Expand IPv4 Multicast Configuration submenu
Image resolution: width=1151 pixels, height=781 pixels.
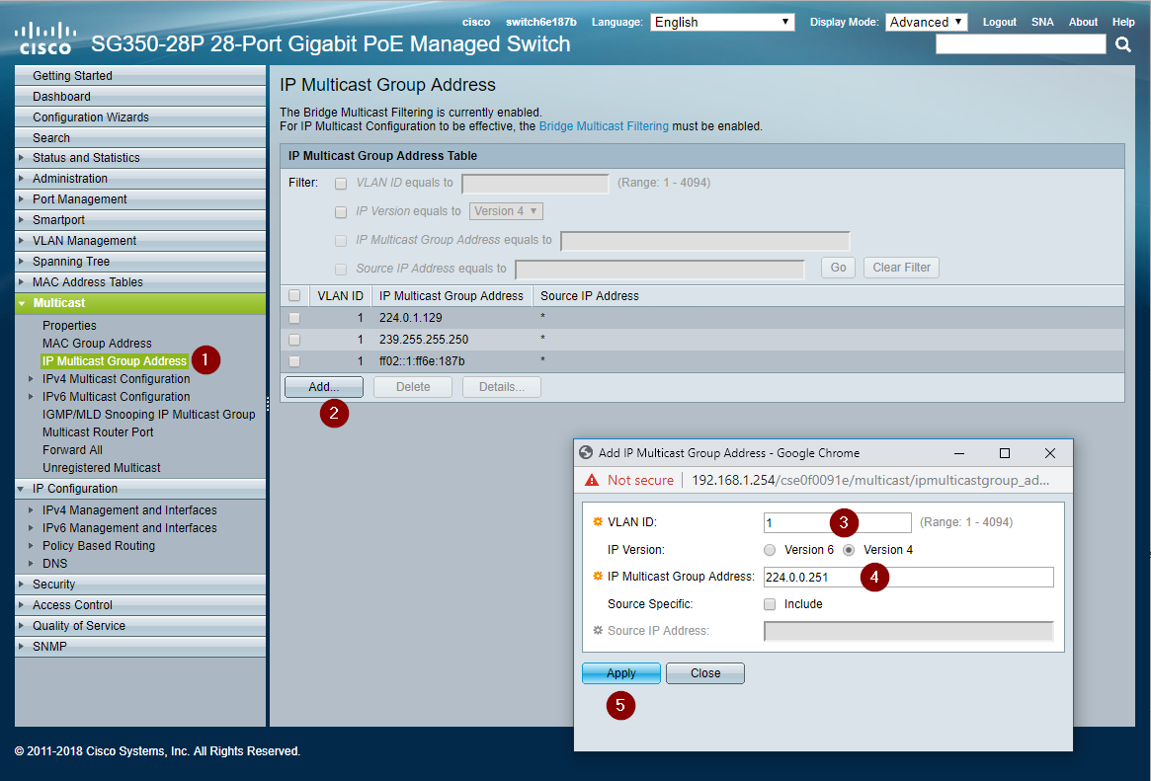tap(31, 379)
